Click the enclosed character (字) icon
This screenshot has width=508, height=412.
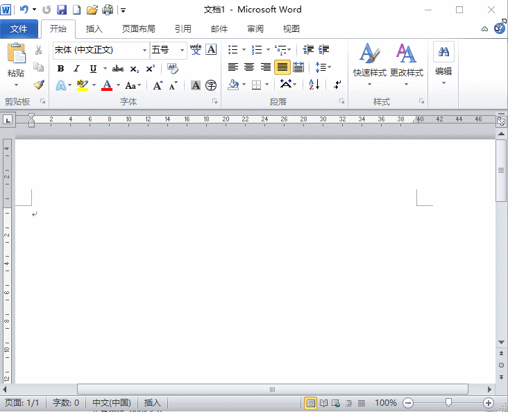click(211, 85)
